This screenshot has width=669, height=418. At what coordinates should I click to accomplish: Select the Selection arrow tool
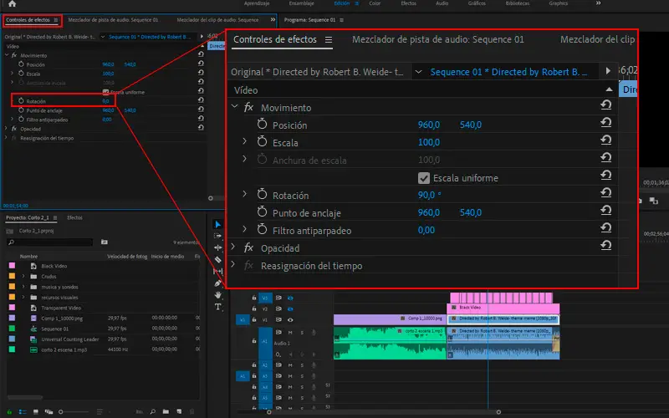point(218,224)
